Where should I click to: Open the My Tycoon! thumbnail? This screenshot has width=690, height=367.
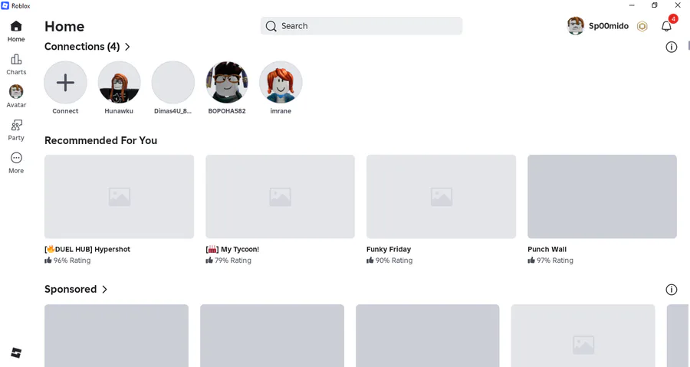pyautogui.click(x=281, y=196)
